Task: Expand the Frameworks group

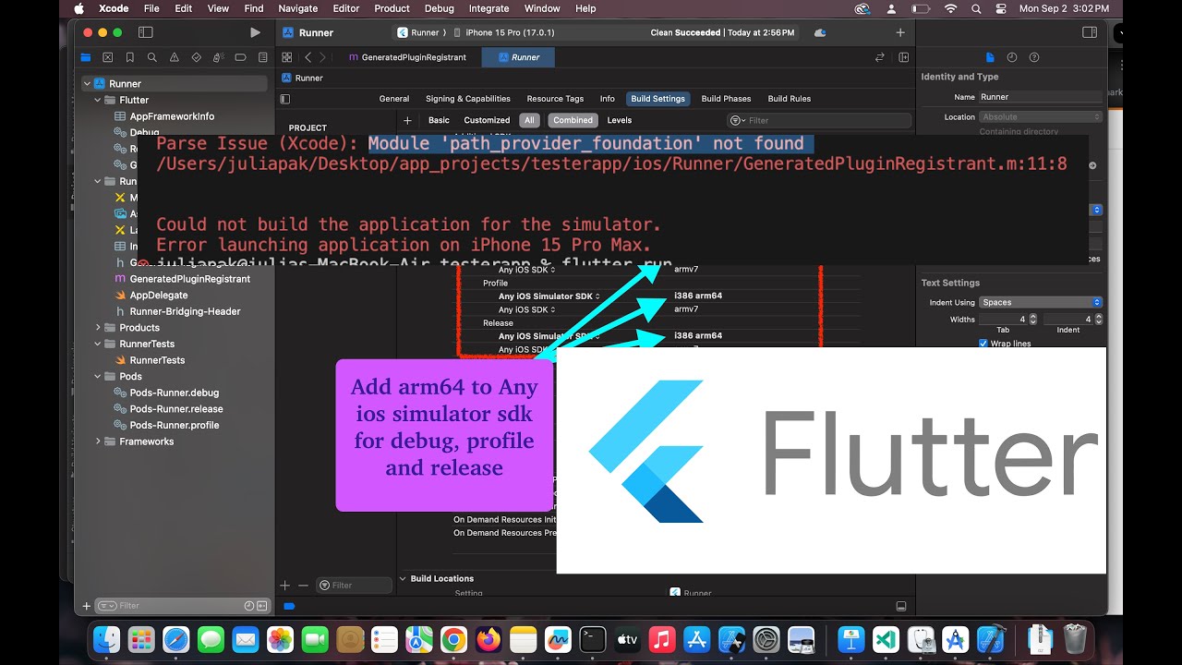Action: point(98,441)
